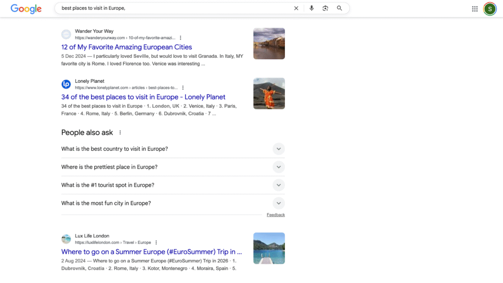Open "34 of the best places to visit" link
The width and height of the screenshot is (503, 283).
coord(143,97)
